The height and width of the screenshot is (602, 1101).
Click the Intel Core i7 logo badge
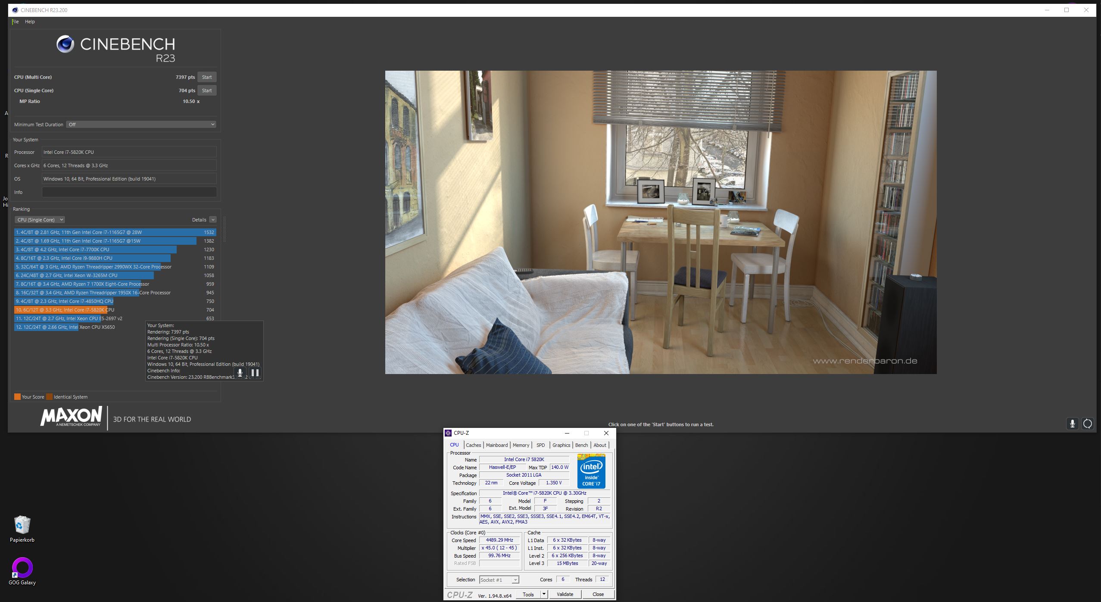(591, 471)
